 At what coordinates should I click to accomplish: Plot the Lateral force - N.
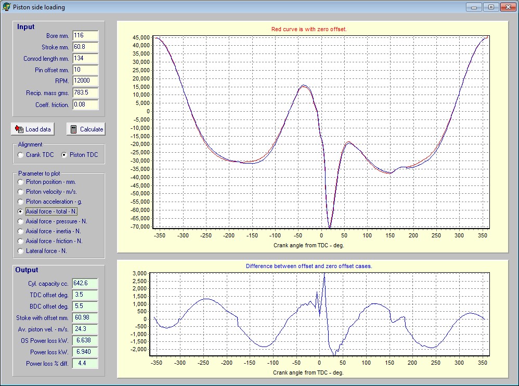pos(21,251)
